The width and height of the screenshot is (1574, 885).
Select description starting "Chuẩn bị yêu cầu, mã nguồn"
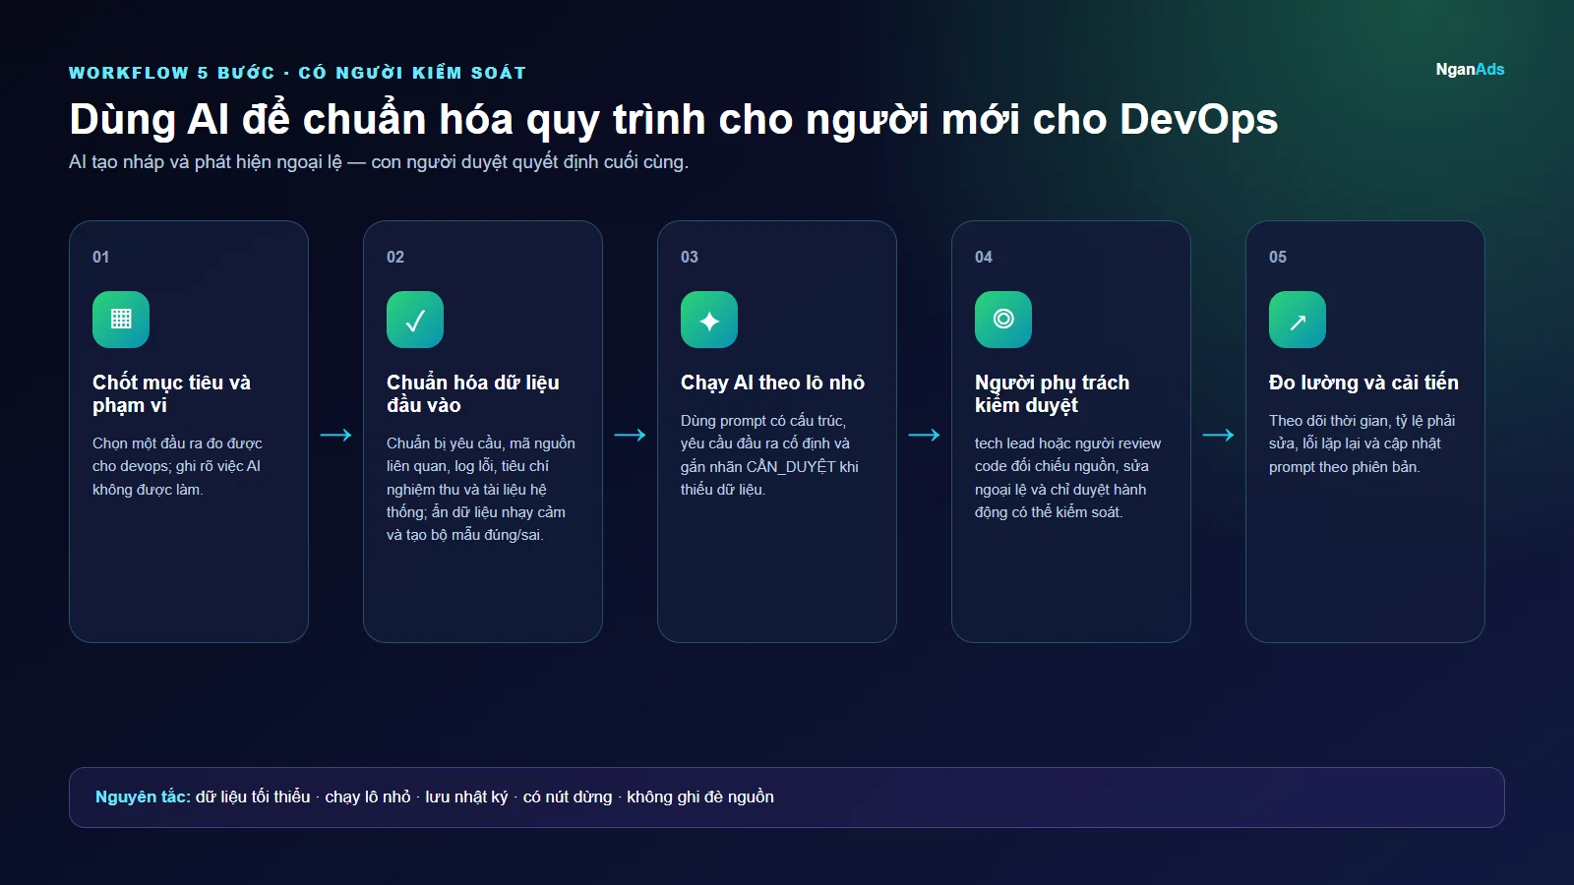coord(481,489)
